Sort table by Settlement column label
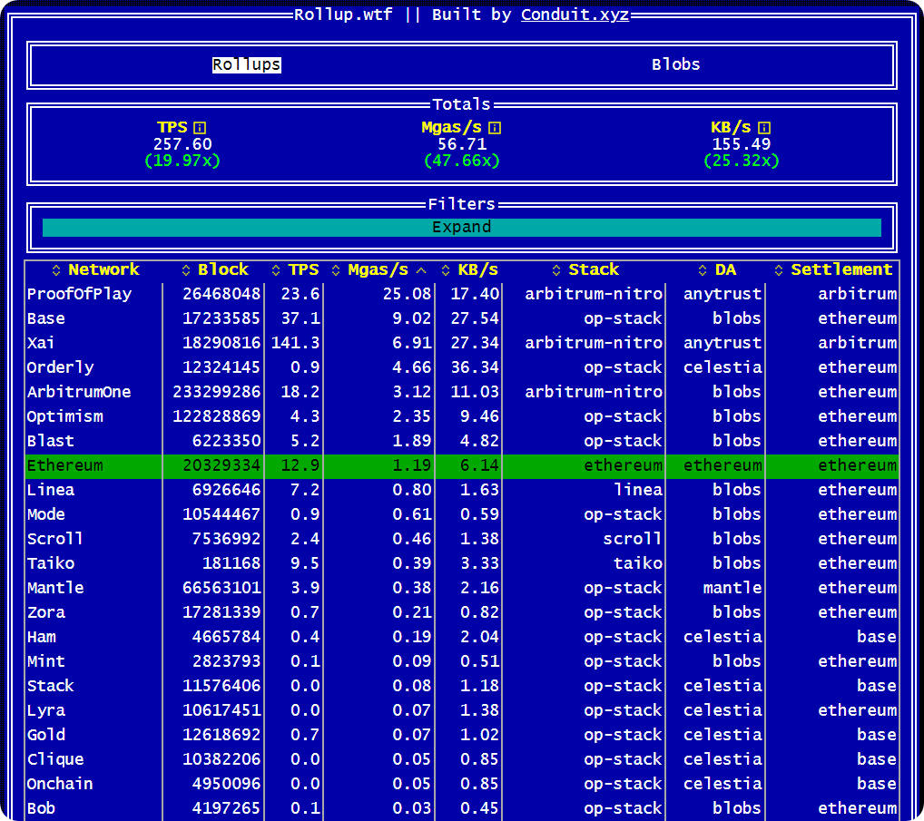Screen dimensions: 924x821 pyautogui.click(x=841, y=269)
